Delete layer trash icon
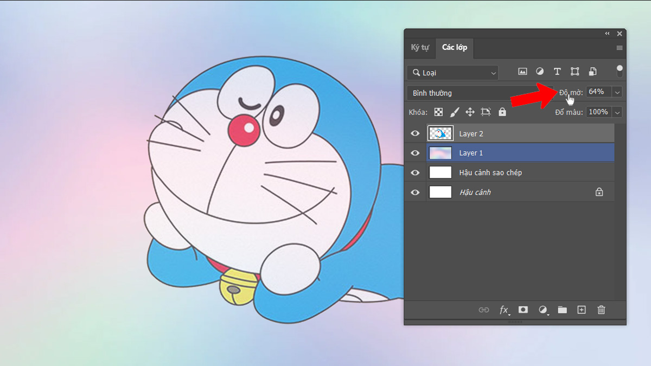 pyautogui.click(x=601, y=310)
